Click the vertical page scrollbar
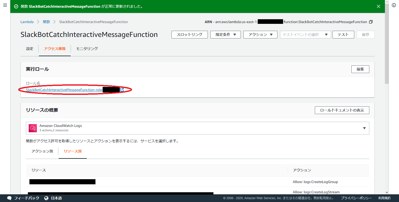 pyautogui.click(x=387, y=44)
